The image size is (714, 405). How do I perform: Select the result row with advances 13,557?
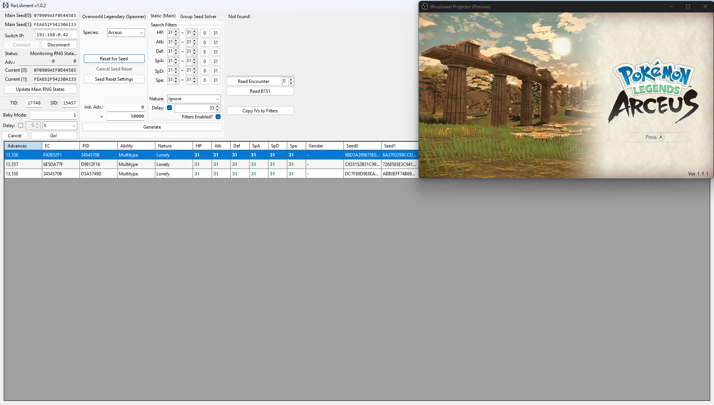211,164
